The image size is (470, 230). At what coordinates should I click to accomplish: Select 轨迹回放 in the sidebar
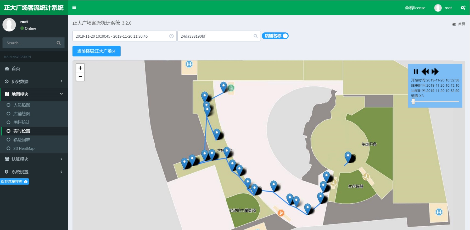(x=22, y=140)
